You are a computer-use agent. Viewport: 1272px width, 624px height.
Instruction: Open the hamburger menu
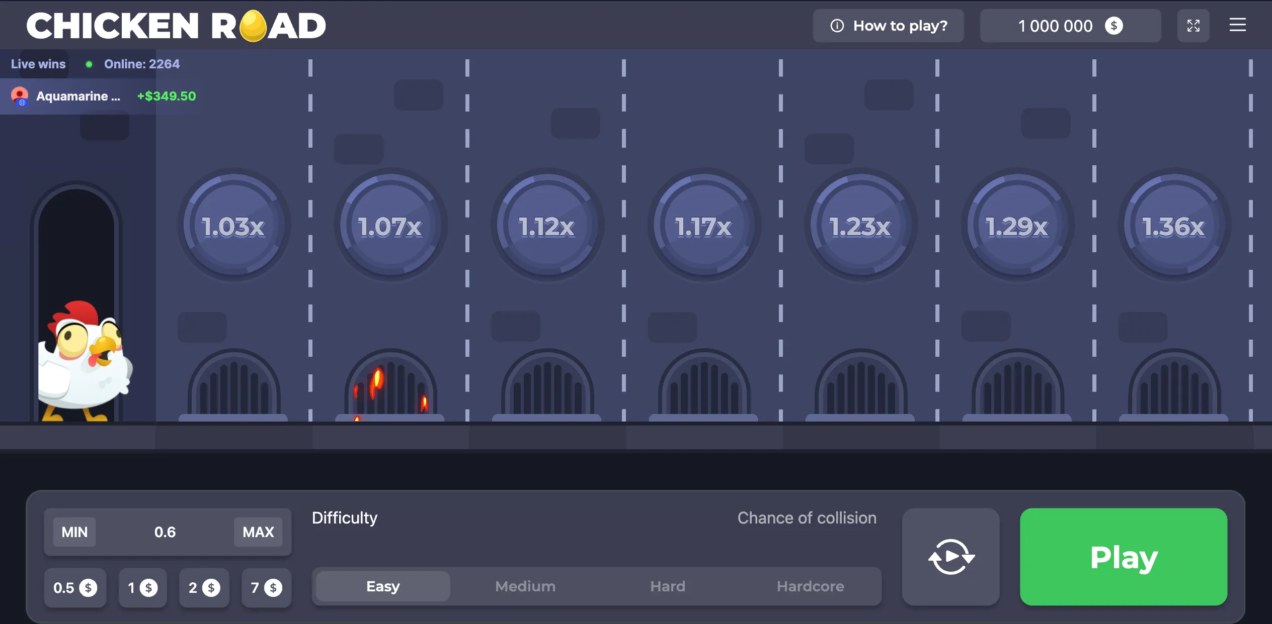point(1237,25)
